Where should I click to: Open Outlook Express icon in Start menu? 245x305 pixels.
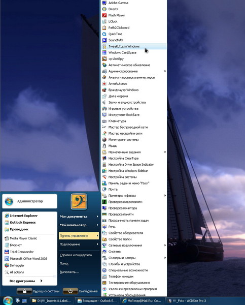[x=7, y=223]
